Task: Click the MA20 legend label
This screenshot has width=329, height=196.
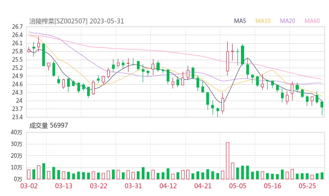Action: [x=288, y=21]
